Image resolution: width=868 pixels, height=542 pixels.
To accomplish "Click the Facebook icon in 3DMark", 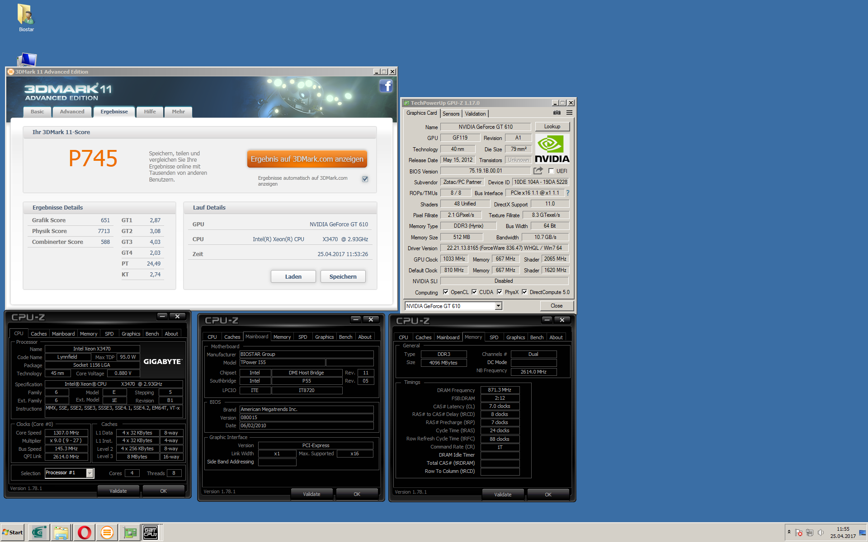I will [386, 86].
